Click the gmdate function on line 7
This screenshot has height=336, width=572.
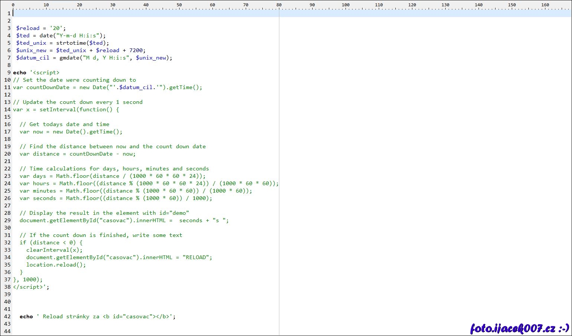(69, 58)
